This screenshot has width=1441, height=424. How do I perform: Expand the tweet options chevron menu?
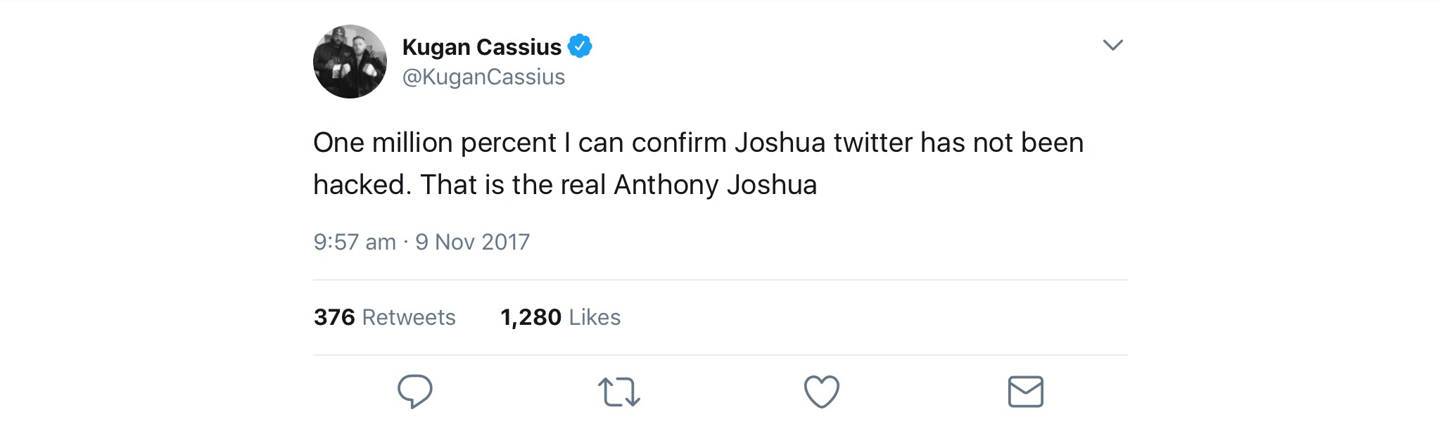1112,45
